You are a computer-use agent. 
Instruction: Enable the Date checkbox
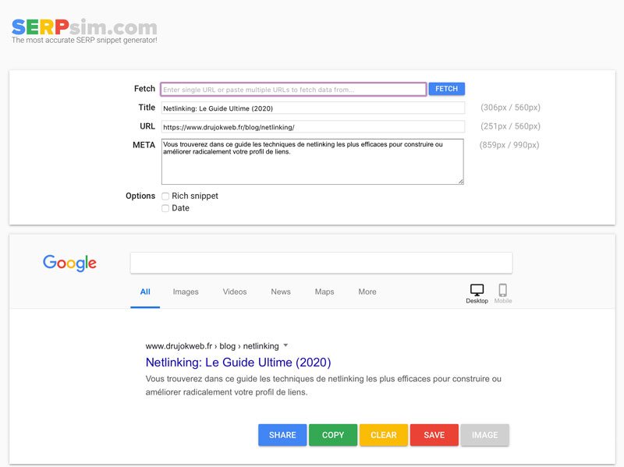coord(165,208)
